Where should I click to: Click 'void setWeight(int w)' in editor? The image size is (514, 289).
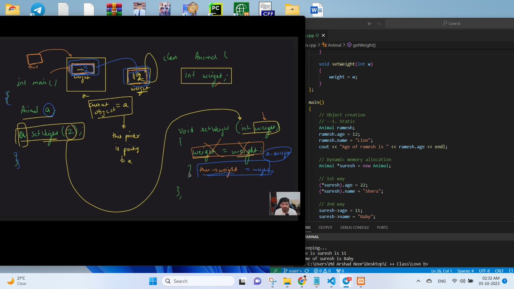pyautogui.click(x=346, y=64)
